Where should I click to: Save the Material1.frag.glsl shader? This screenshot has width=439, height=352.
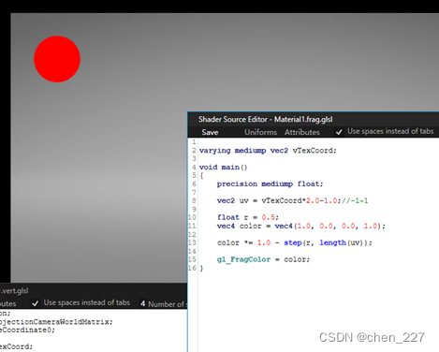point(210,132)
